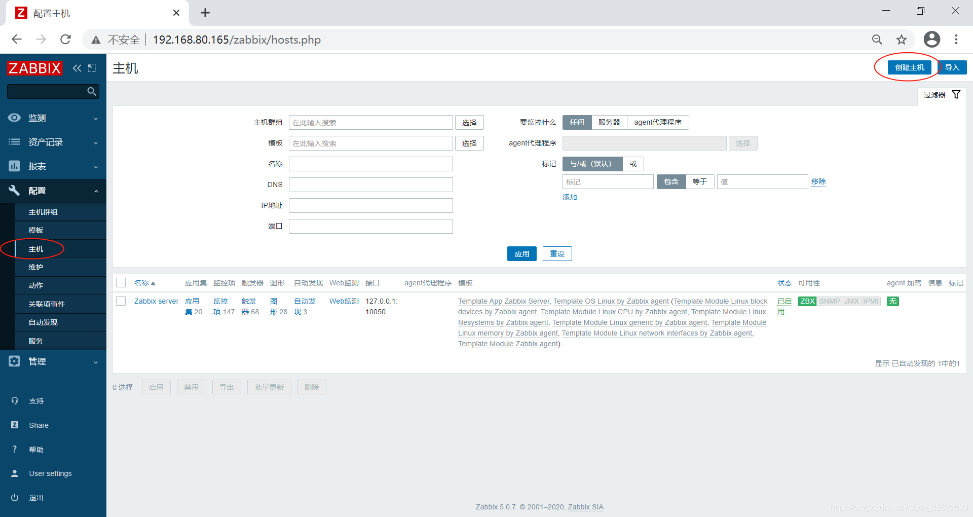Click 移除 to remove tag filter
Image resolution: width=973 pixels, height=517 pixels.
818,181
